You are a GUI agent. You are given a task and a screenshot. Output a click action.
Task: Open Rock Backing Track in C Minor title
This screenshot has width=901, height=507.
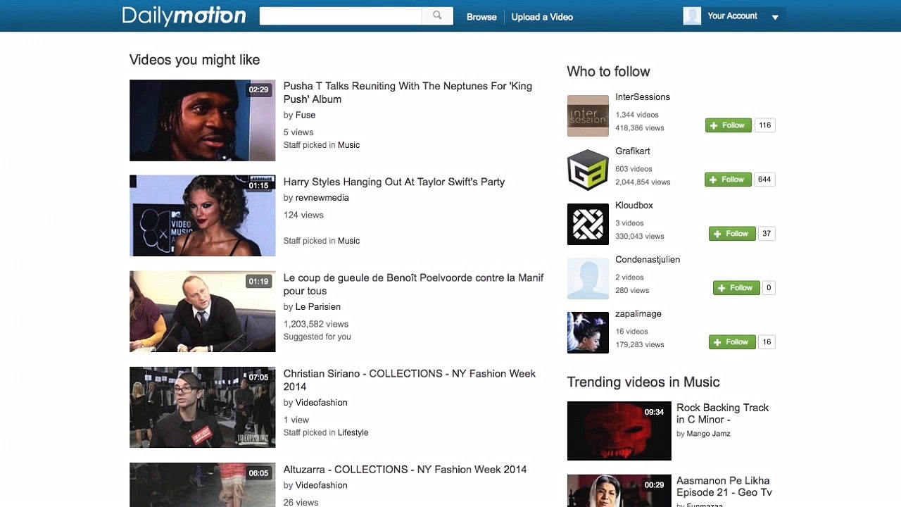[x=723, y=413]
